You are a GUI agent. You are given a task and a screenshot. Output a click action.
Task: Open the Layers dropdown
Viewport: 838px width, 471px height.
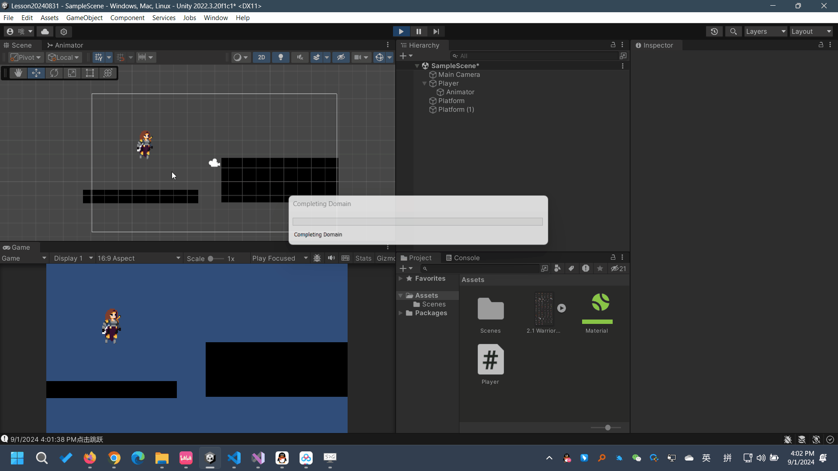click(x=765, y=31)
